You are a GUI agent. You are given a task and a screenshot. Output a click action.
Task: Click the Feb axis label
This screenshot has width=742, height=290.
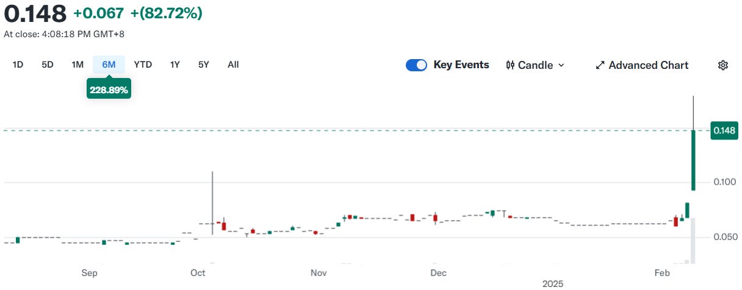pyautogui.click(x=663, y=273)
